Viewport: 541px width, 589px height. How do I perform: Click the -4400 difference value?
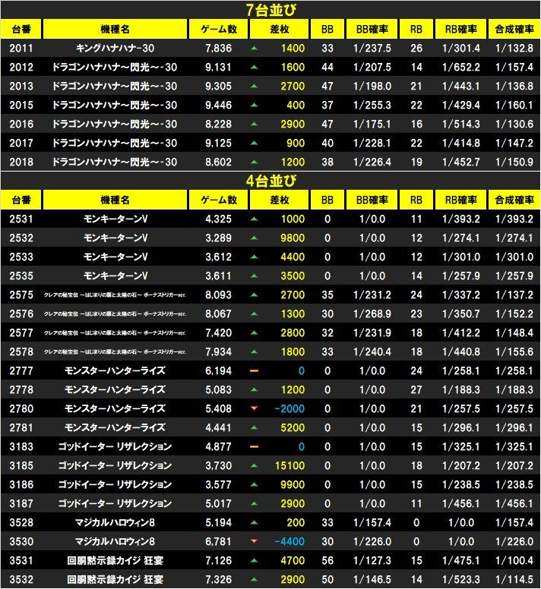[x=289, y=541]
